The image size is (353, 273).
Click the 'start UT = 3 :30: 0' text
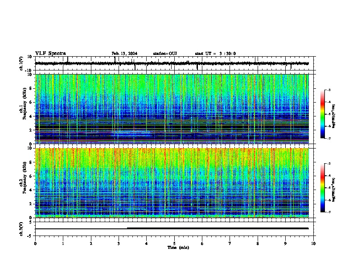click(215, 54)
